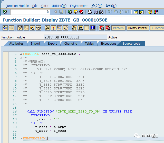The image size is (164, 143).
Task: Click the Pattern button
Action: [118, 28]
